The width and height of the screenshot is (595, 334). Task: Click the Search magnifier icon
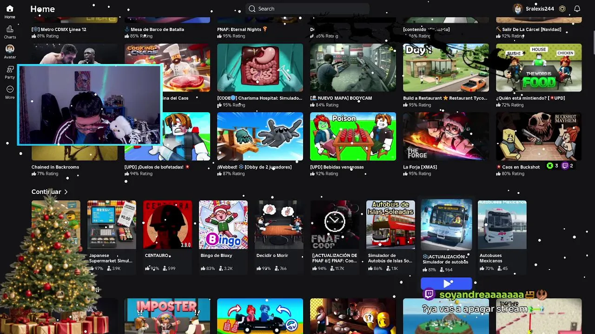coord(252,9)
